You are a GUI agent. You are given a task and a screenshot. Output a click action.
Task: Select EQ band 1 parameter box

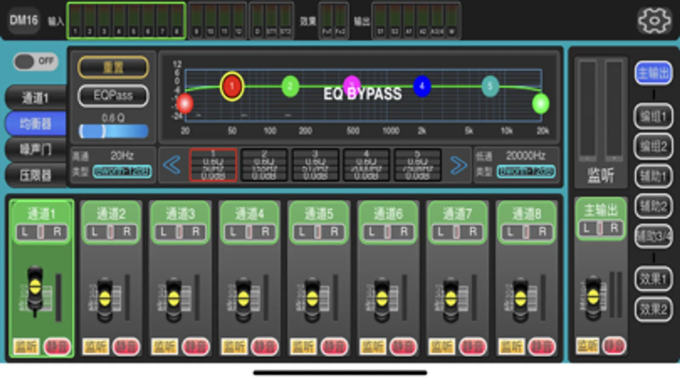coord(213,165)
